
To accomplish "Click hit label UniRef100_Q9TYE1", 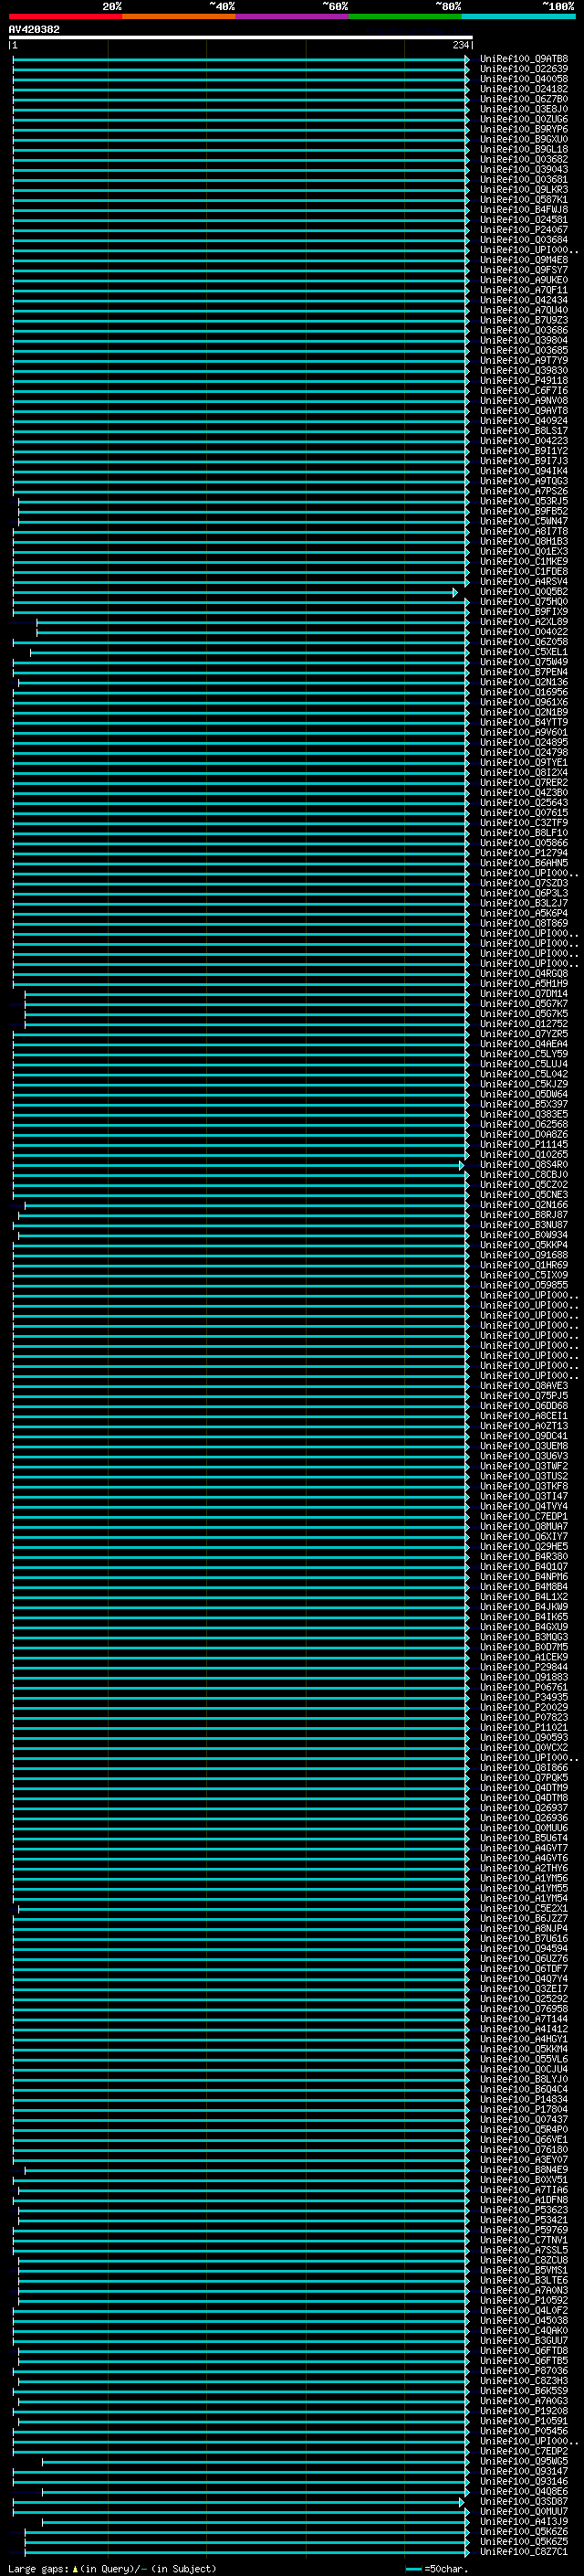I will click(x=524, y=762).
